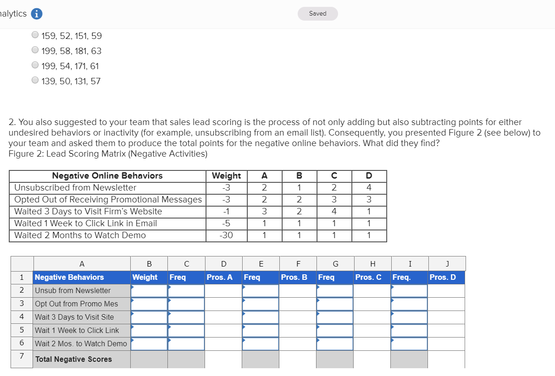Click Weight cell for Opt Out from Promo Mes
This screenshot has width=555, height=376.
(149, 304)
